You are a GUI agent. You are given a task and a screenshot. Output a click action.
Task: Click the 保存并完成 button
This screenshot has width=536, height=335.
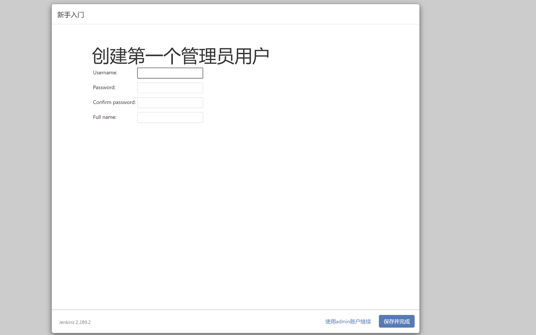tap(396, 321)
